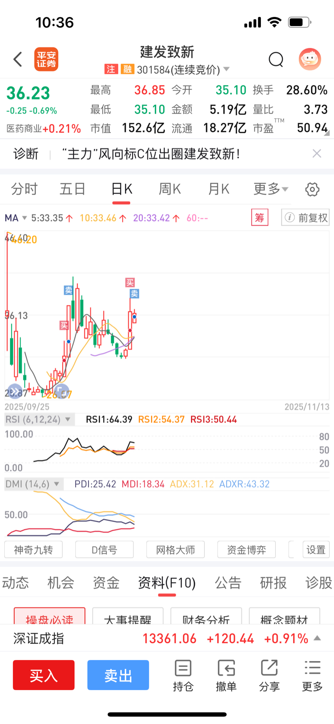Expand the 301584(连续竞价) dropdown arrow

pos(226,70)
